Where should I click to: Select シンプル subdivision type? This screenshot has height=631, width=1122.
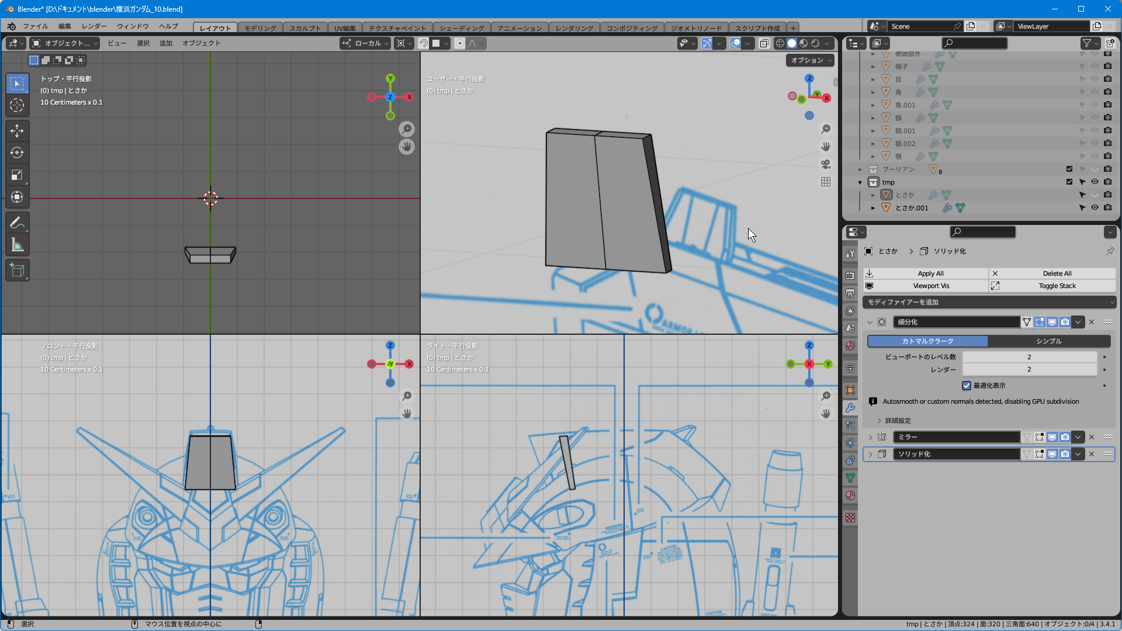pyautogui.click(x=1048, y=341)
